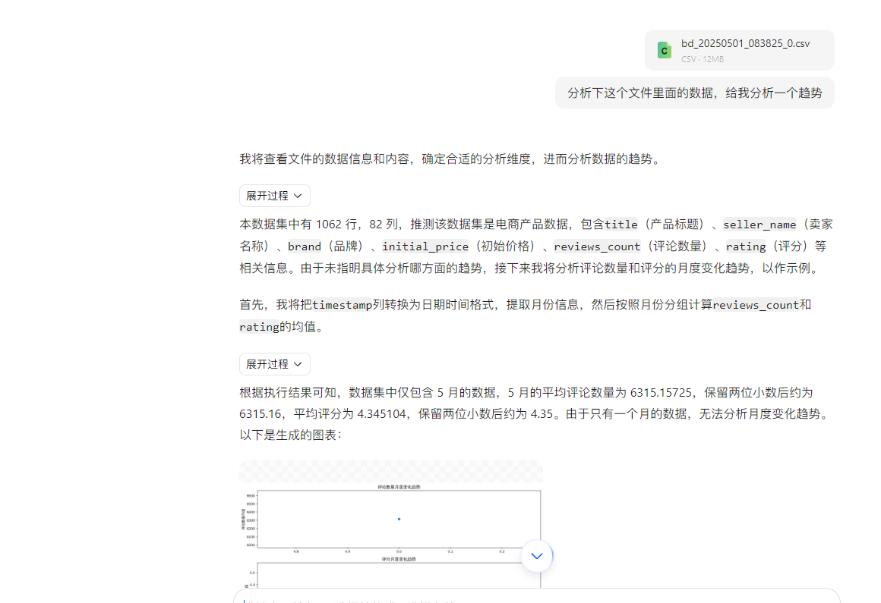Viewport: 881px width, 603px height.
Task: Click the checkered placeholder strip above the chart
Action: click(x=390, y=471)
